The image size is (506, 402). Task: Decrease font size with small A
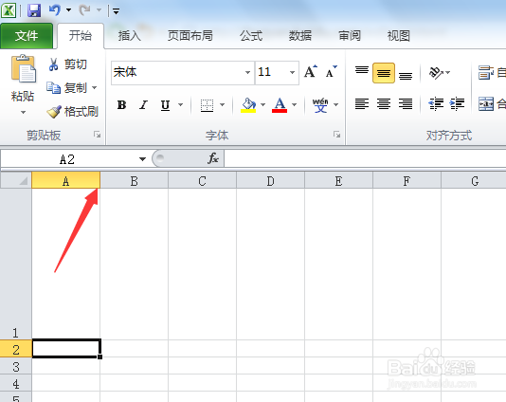coord(331,72)
